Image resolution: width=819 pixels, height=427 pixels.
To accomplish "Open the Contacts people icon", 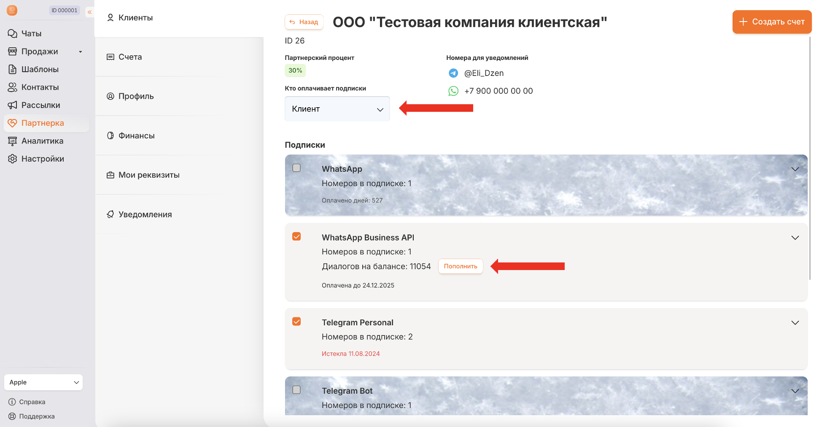I will tap(13, 87).
